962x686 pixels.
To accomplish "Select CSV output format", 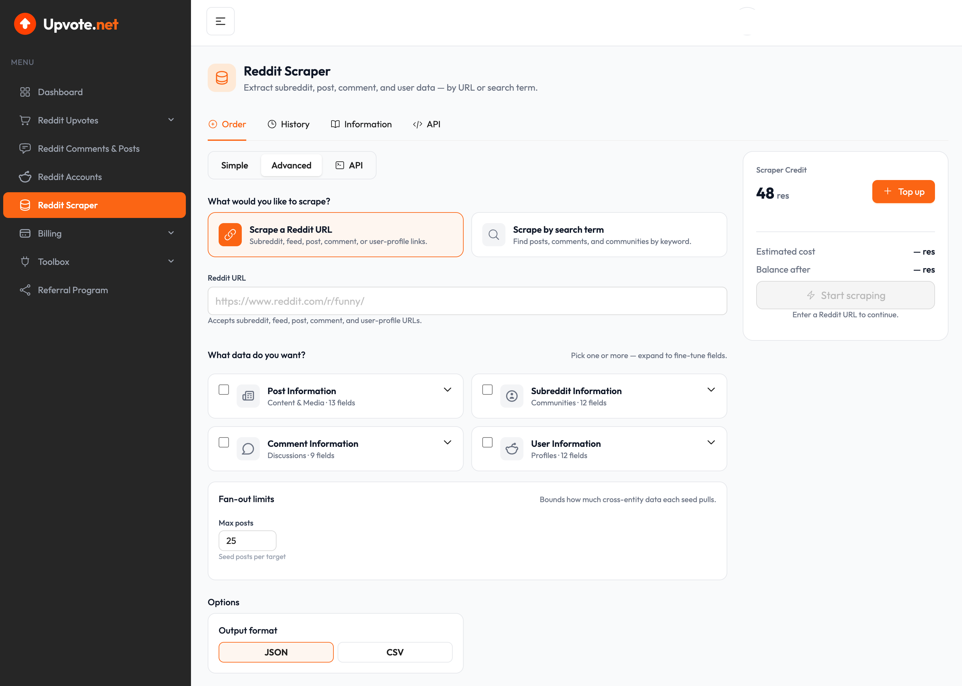I will (395, 652).
